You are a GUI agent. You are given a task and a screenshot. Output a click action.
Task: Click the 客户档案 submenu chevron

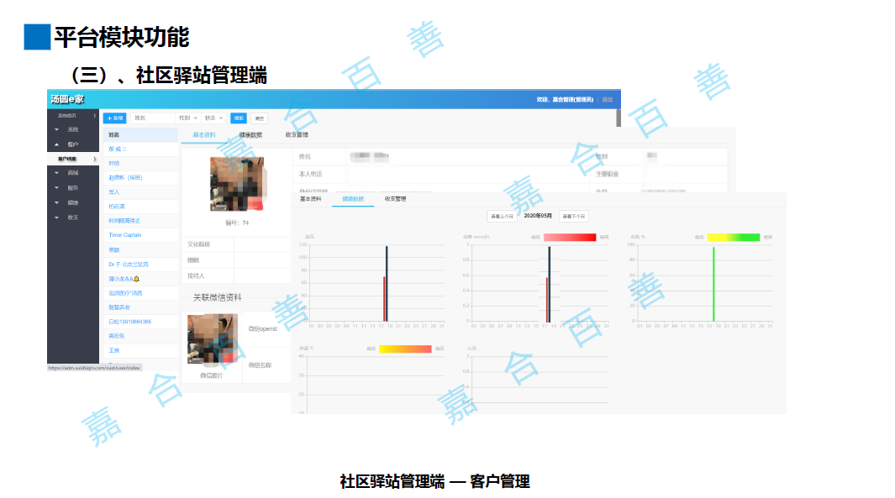coord(94,159)
